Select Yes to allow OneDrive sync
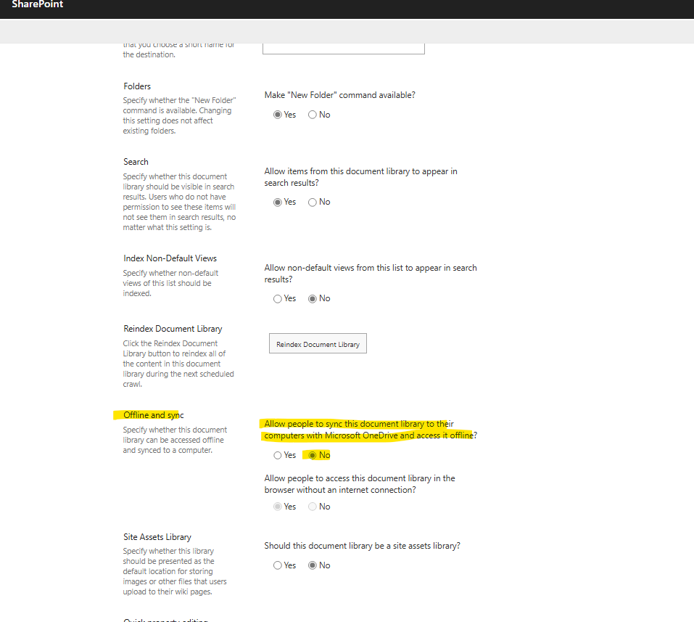 pos(277,455)
